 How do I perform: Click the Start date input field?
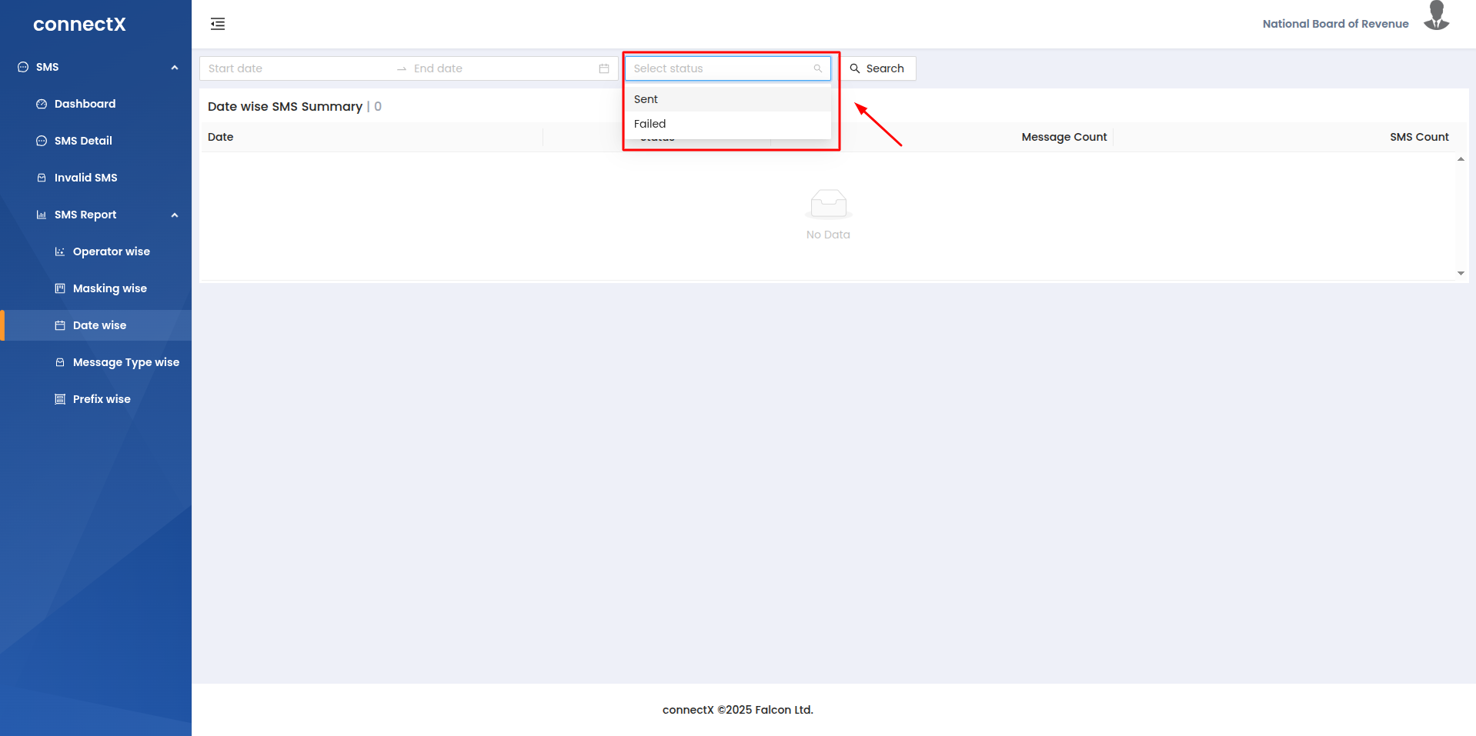click(292, 68)
